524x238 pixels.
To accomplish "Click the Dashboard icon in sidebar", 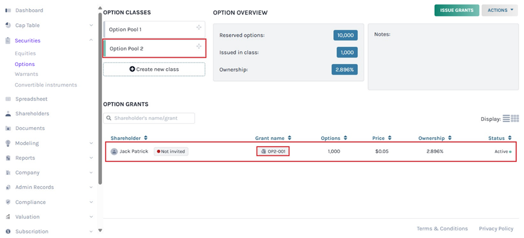I will (x=8, y=10).
